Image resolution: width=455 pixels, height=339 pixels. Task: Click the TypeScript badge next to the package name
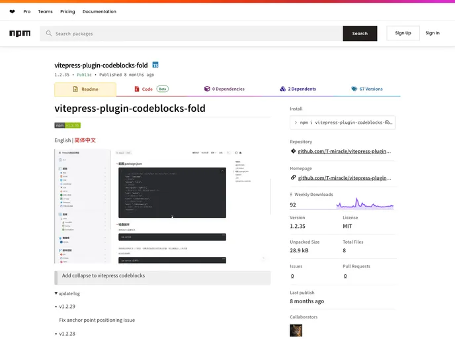[155, 65]
